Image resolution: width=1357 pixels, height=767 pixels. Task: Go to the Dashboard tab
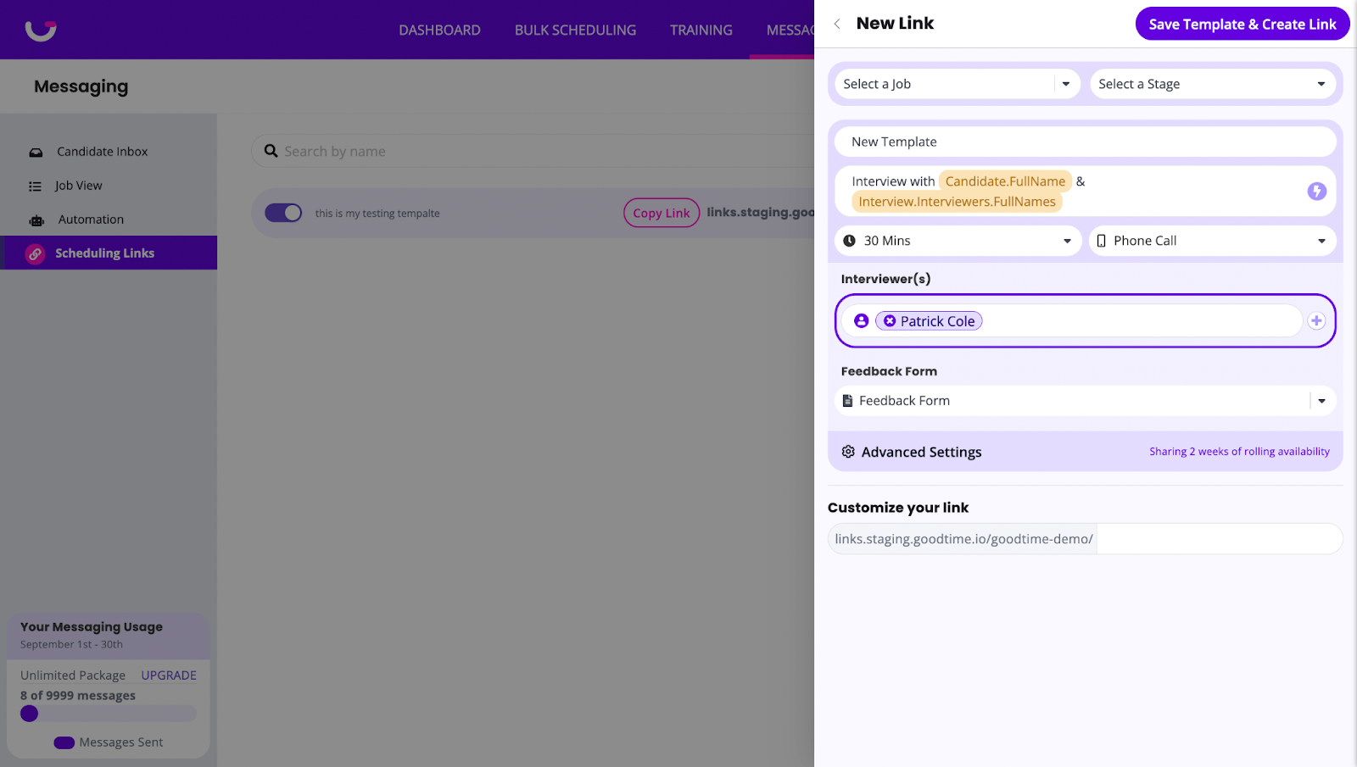(439, 31)
